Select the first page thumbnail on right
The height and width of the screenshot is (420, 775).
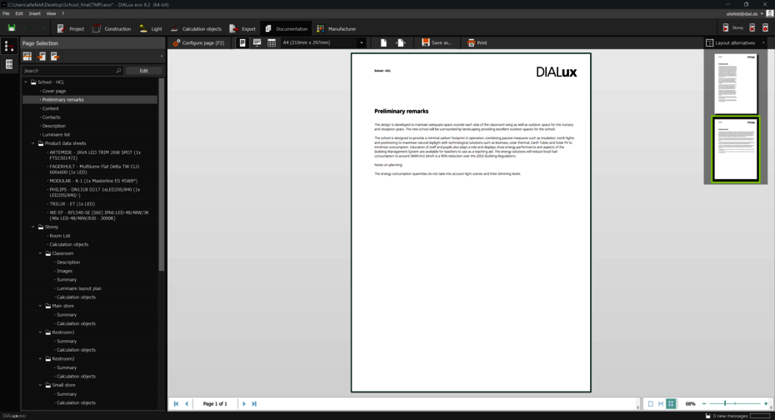[736, 82]
